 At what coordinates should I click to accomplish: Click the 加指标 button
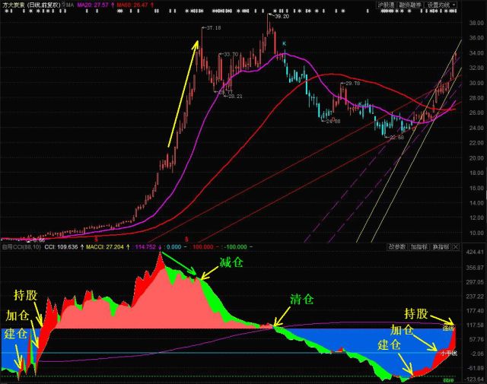(x=419, y=246)
